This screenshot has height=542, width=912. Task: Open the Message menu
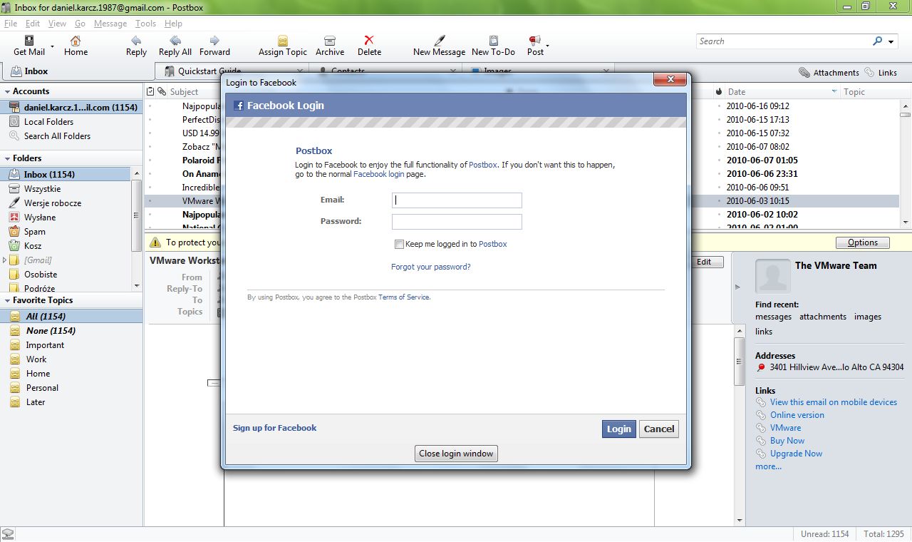(x=110, y=24)
